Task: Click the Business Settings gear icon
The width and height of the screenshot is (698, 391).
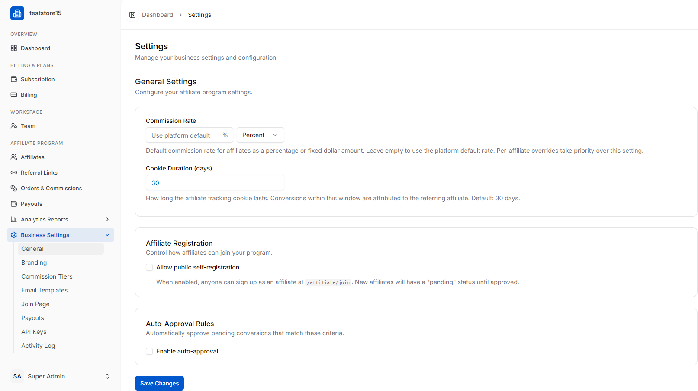Action: (x=14, y=235)
